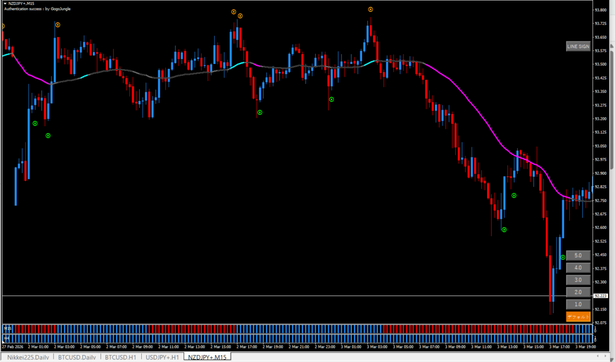Click the 2.0 button

pos(578,292)
